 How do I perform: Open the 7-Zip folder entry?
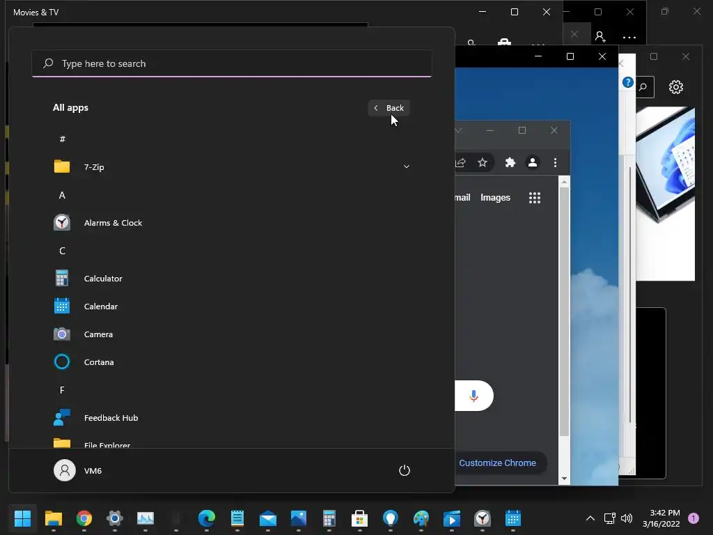[232, 167]
